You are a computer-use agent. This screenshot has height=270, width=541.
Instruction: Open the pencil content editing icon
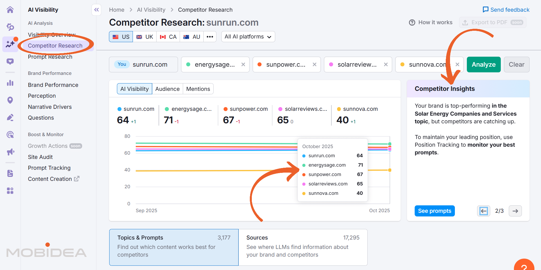tap(10, 117)
